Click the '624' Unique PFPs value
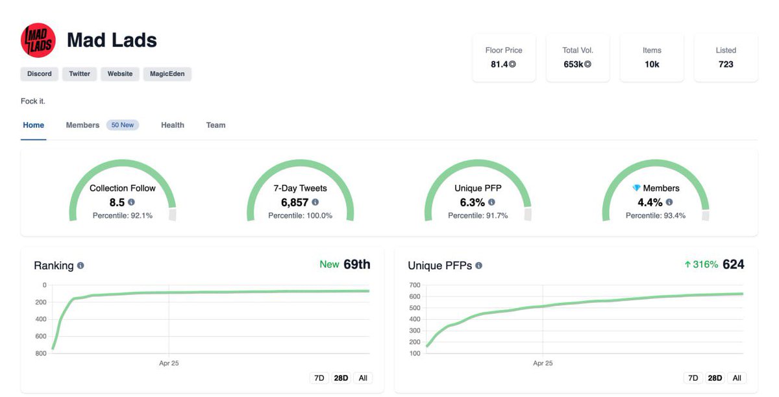The width and height of the screenshot is (779, 397). tap(734, 264)
